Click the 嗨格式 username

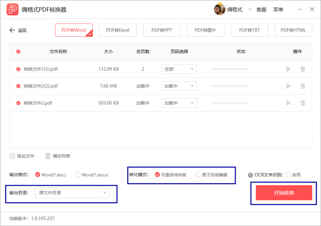click(x=235, y=10)
